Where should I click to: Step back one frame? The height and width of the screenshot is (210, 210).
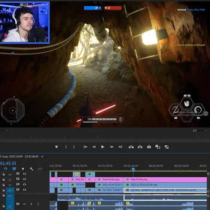click(94, 147)
